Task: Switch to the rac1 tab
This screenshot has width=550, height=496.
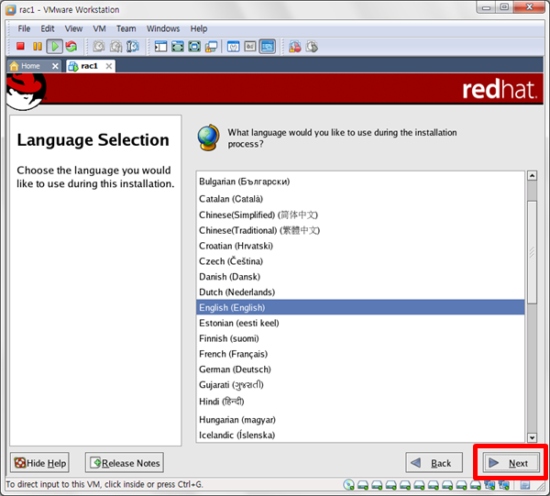Action: tap(89, 66)
